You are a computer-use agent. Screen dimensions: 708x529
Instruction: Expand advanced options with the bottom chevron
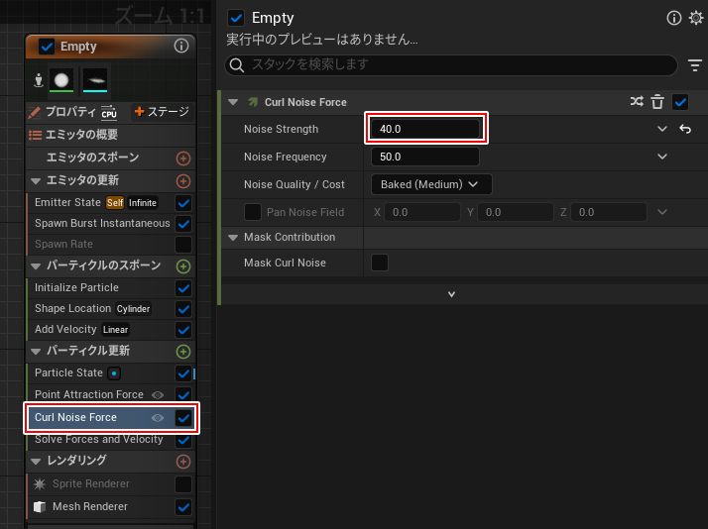point(451,294)
